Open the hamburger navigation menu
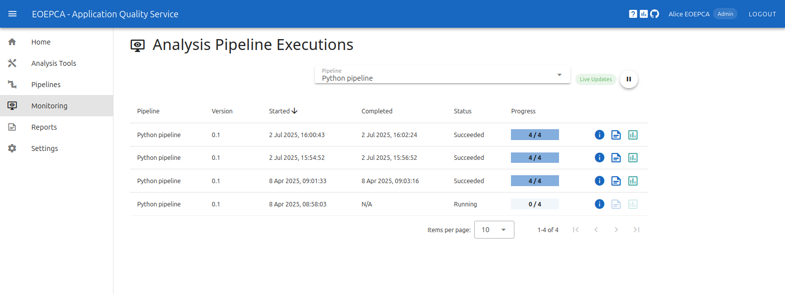The height and width of the screenshot is (294, 785). (12, 14)
